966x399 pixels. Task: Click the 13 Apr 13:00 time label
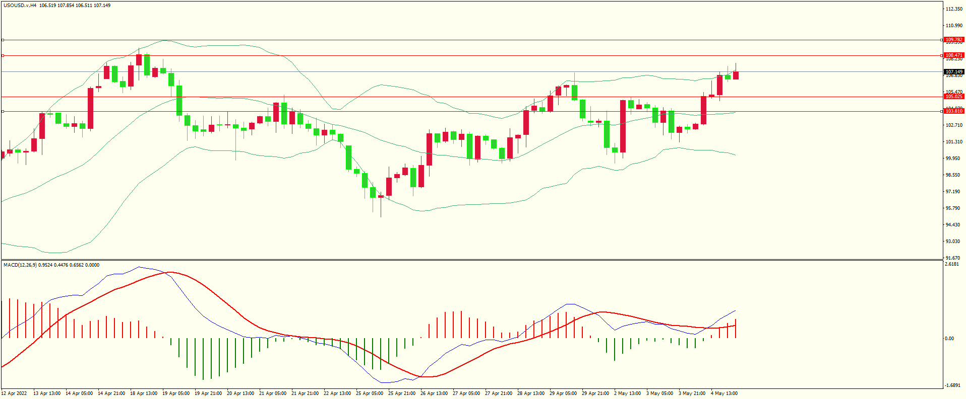click(47, 393)
